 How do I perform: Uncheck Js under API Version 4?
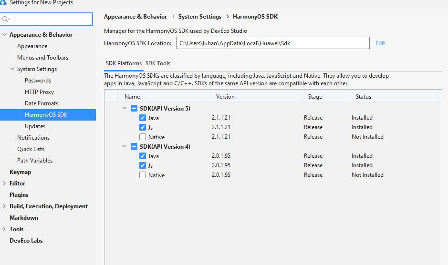143,165
